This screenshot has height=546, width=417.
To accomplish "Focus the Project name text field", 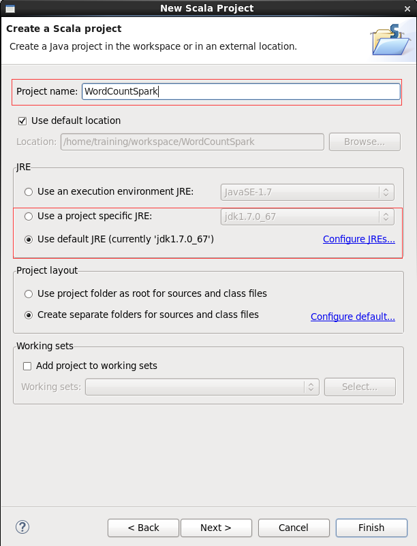I will coord(241,92).
